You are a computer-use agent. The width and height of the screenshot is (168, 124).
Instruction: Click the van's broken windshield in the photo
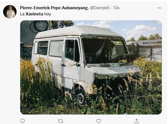[x=106, y=51]
